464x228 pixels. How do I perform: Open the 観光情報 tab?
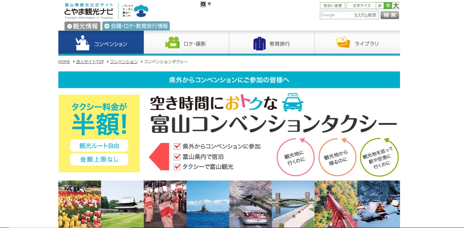pos(83,26)
